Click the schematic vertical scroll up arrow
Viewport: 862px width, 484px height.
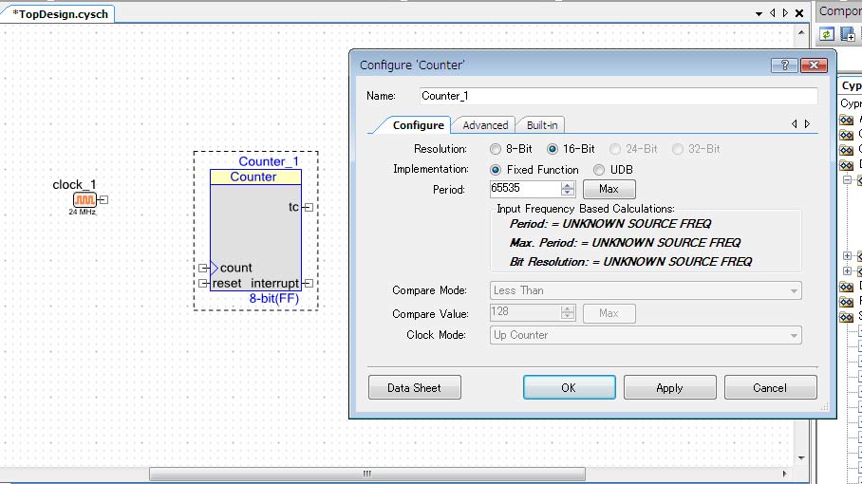(801, 33)
